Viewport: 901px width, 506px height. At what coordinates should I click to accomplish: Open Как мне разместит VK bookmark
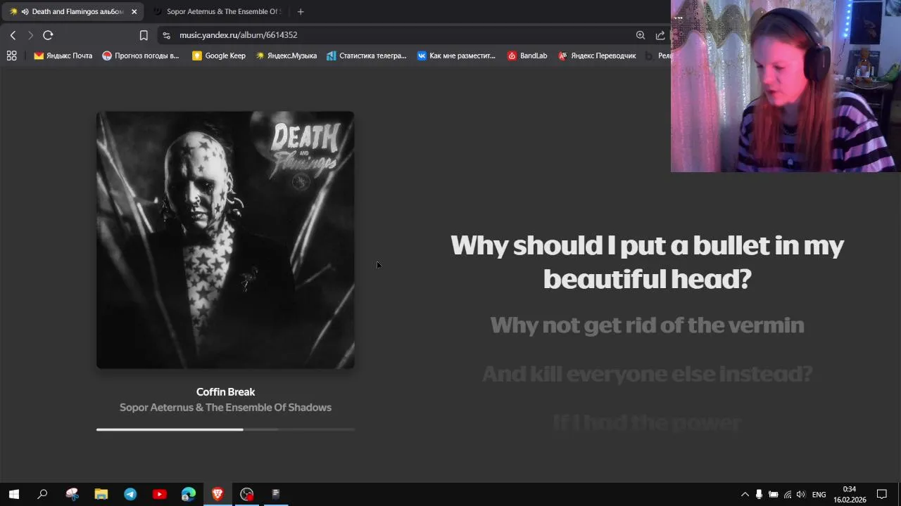click(x=456, y=56)
